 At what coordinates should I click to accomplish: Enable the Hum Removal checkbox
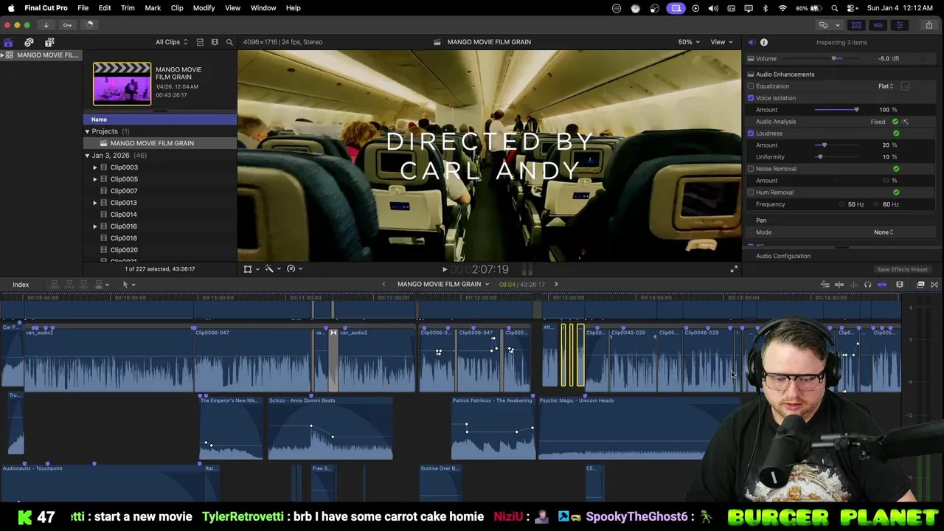coord(751,192)
